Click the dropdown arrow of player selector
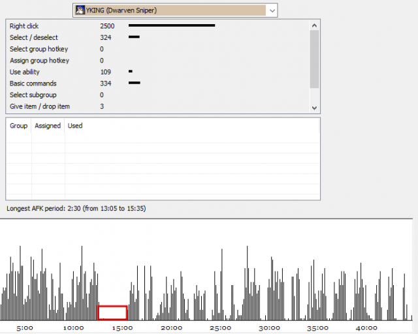This screenshot has width=418, height=334. click(x=272, y=10)
